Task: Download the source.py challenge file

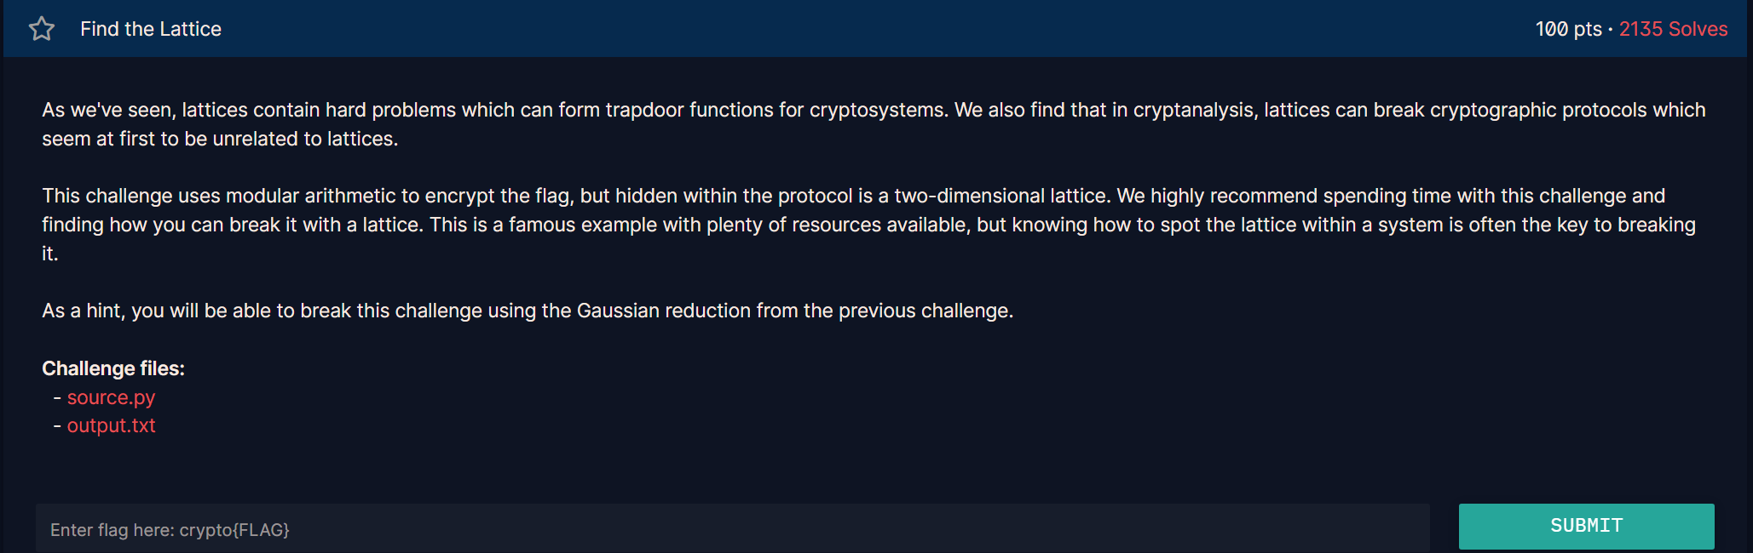Action: [111, 397]
